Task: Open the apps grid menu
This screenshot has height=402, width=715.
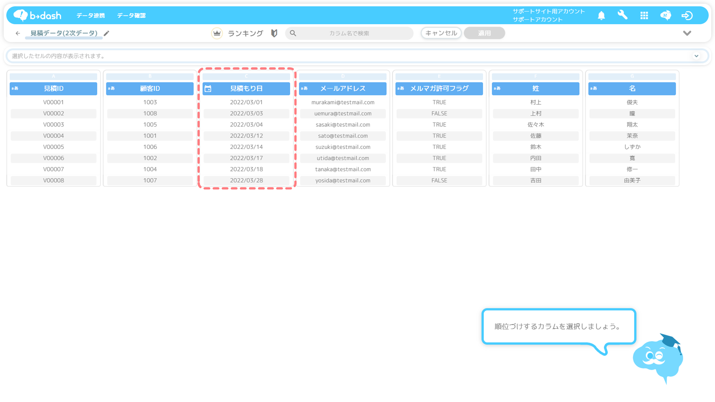Action: 644,16
